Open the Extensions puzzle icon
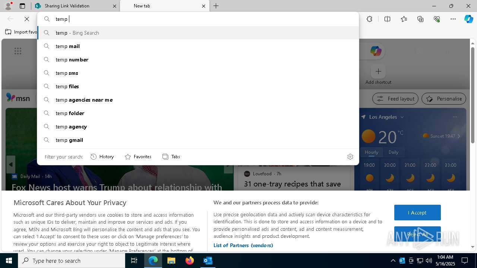 click(x=369, y=19)
